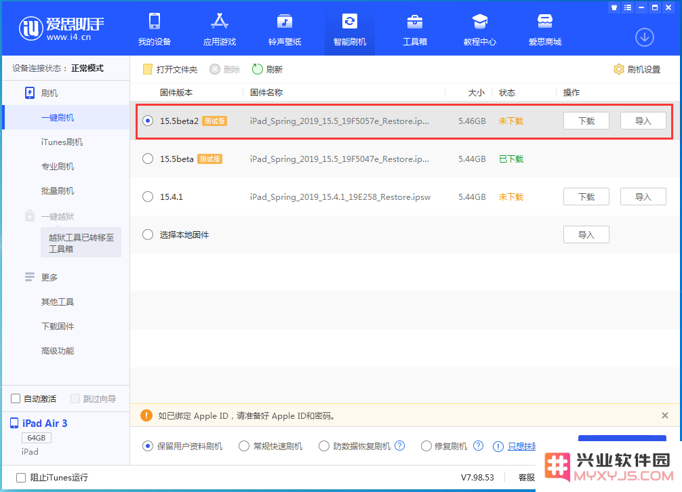Click the 64GB storage label
This screenshot has width=682, height=492.
[x=37, y=438]
